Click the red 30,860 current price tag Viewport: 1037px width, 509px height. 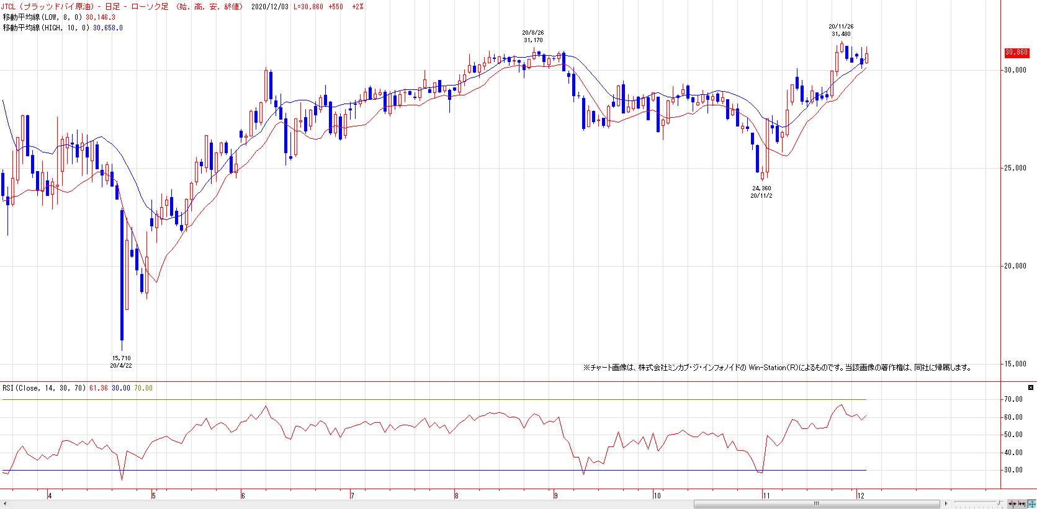pyautogui.click(x=1017, y=53)
